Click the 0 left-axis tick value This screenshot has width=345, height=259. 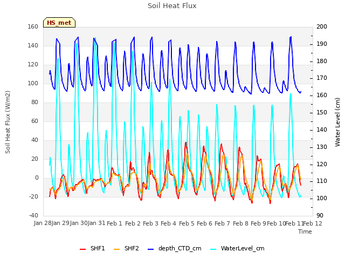coord(37,178)
